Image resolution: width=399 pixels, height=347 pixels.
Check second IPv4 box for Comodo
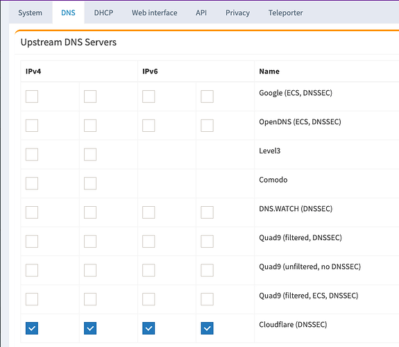click(x=90, y=183)
